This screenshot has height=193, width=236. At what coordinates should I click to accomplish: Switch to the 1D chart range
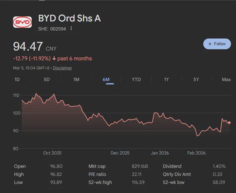[x=17, y=79]
